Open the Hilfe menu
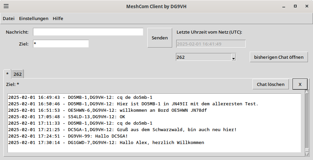Image resolution: width=313 pixels, height=160 pixels. [58, 18]
